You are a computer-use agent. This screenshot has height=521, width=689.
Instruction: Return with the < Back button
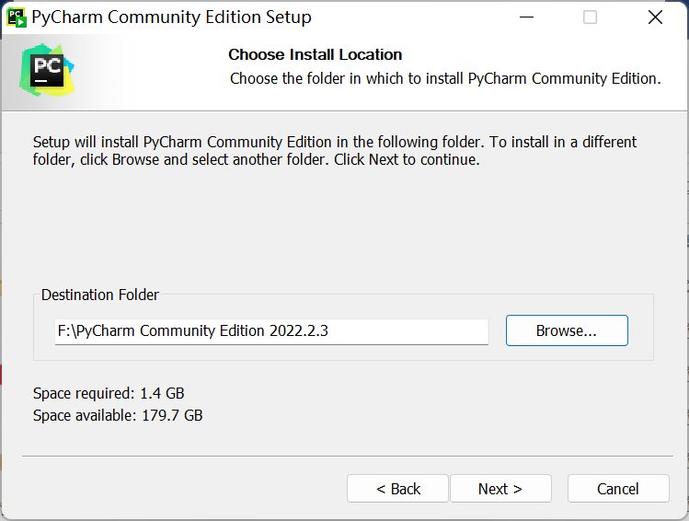(x=397, y=489)
